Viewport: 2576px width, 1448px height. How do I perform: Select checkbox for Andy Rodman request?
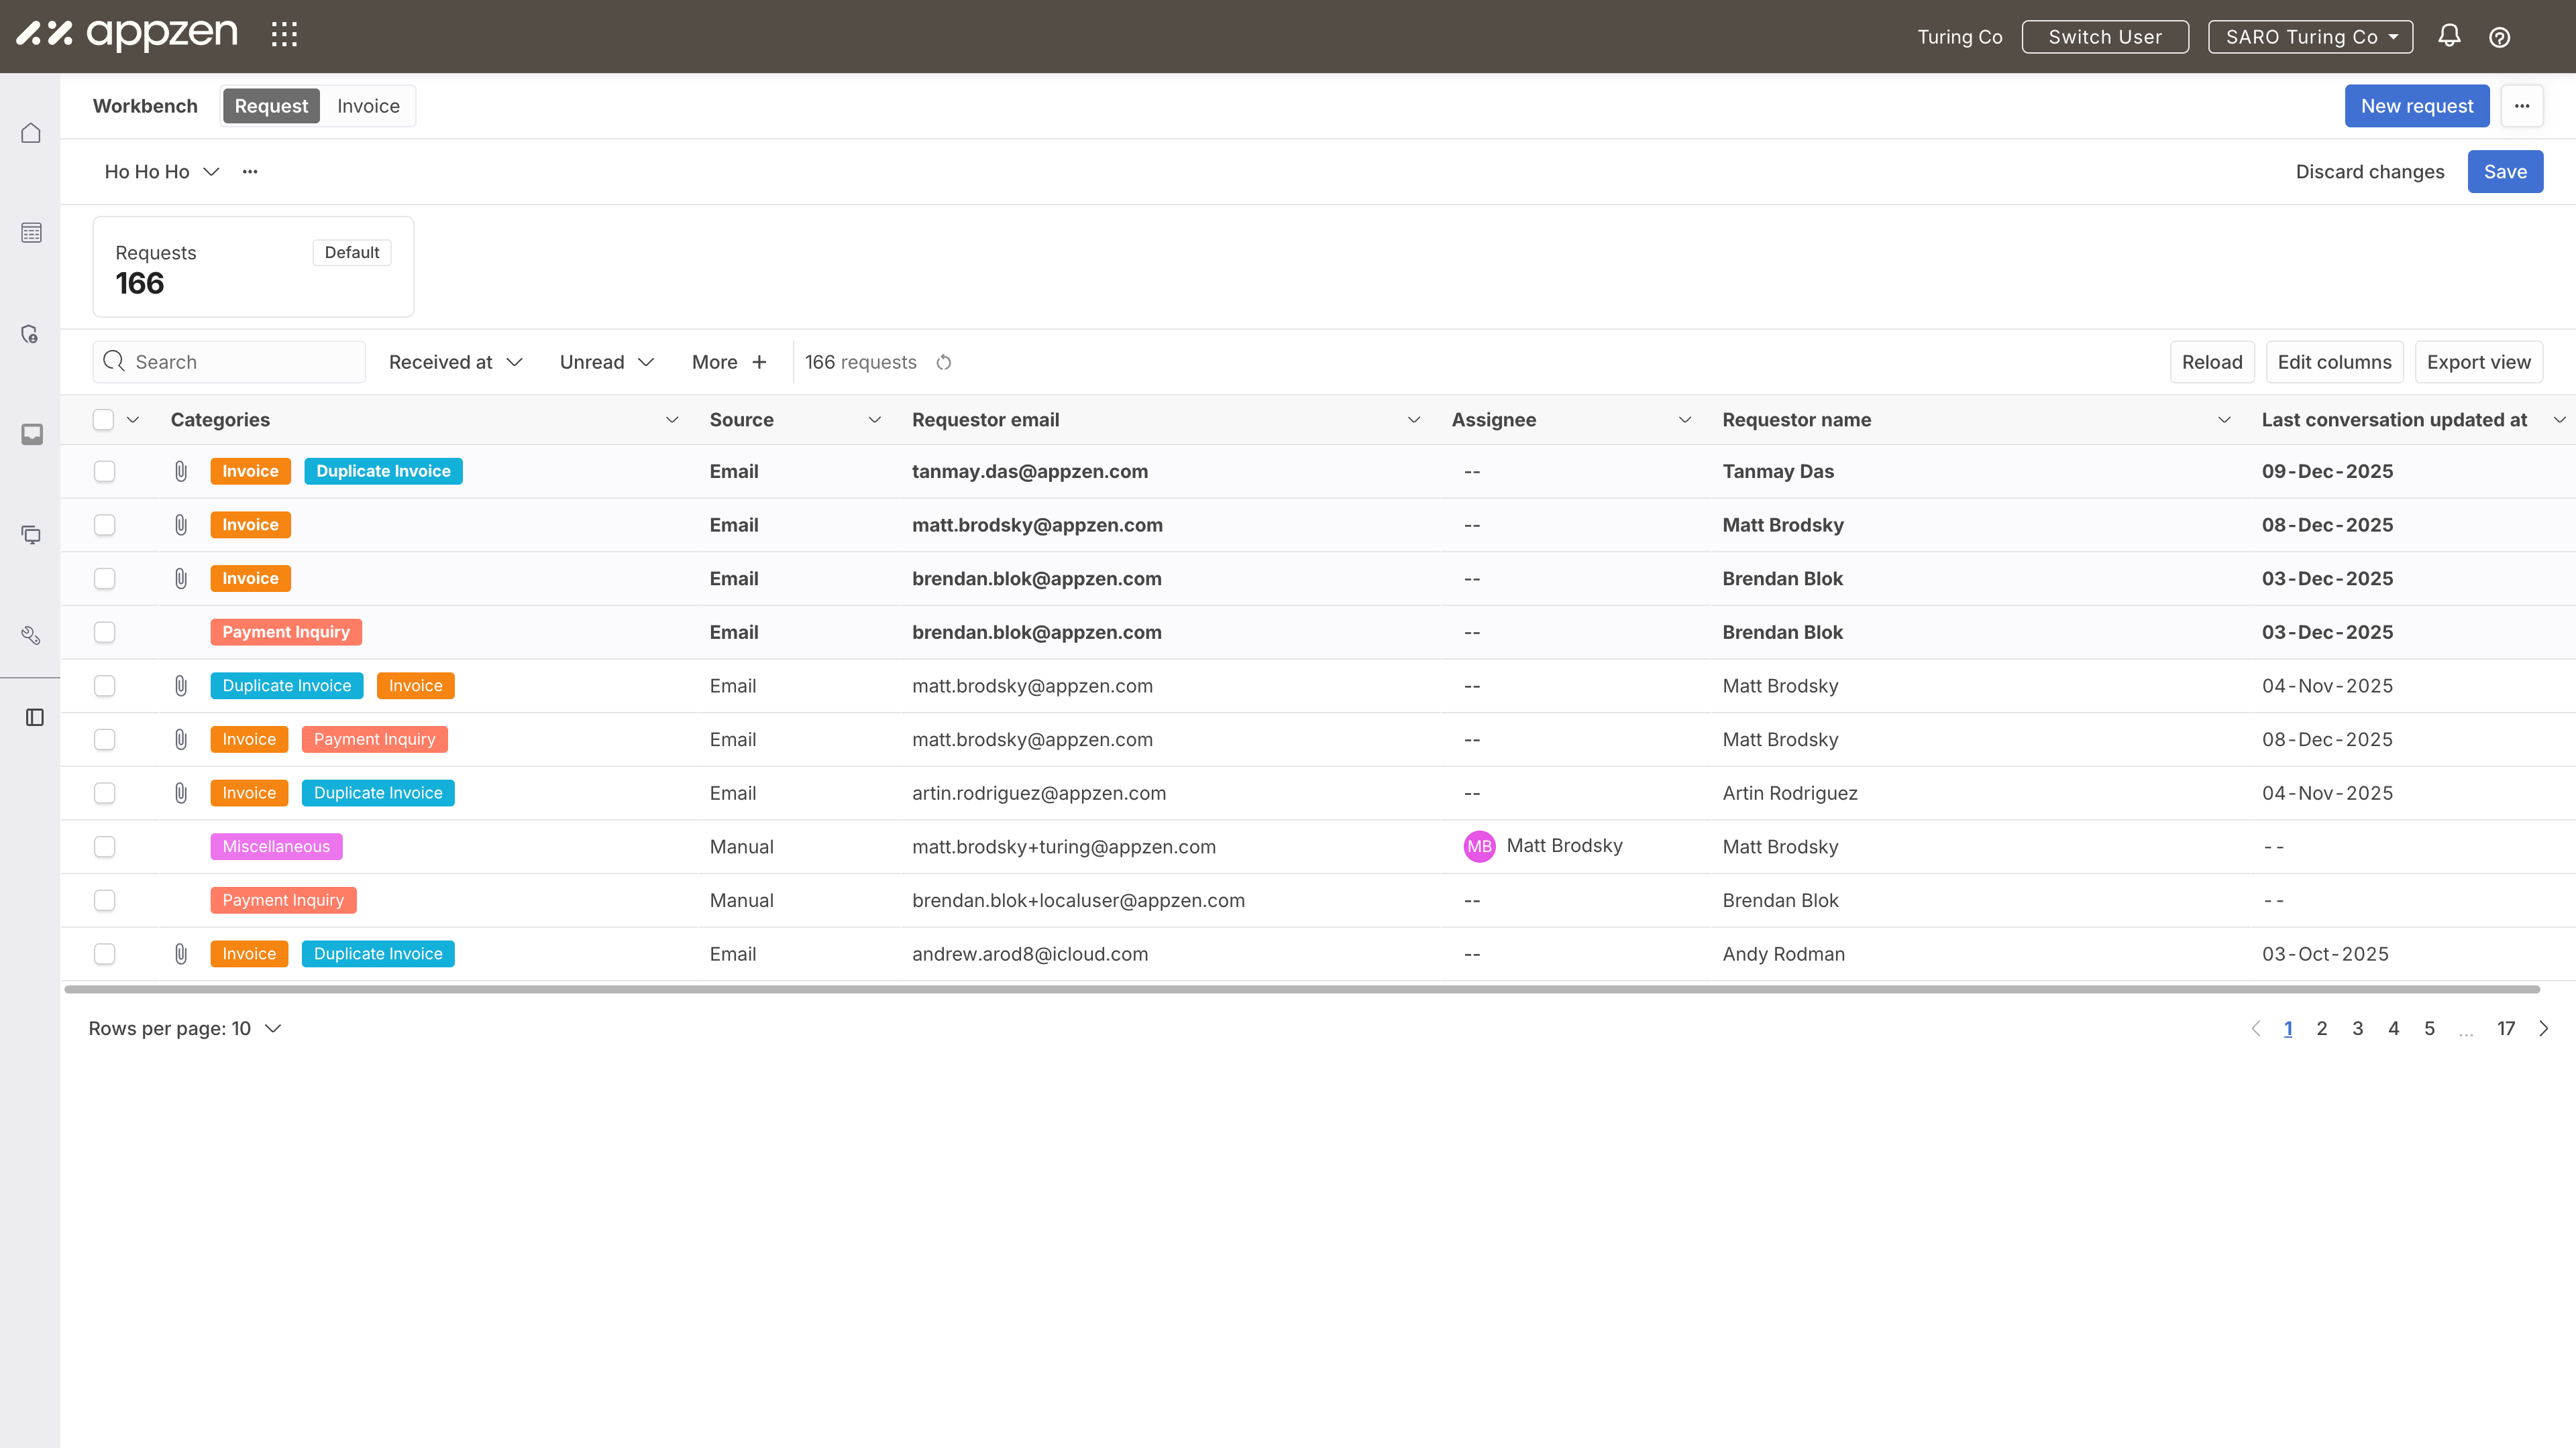[x=104, y=953]
